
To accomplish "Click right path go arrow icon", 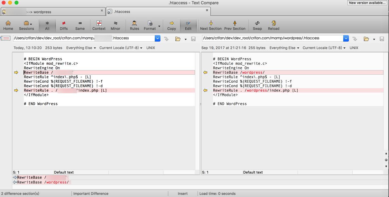I will click(x=355, y=39).
